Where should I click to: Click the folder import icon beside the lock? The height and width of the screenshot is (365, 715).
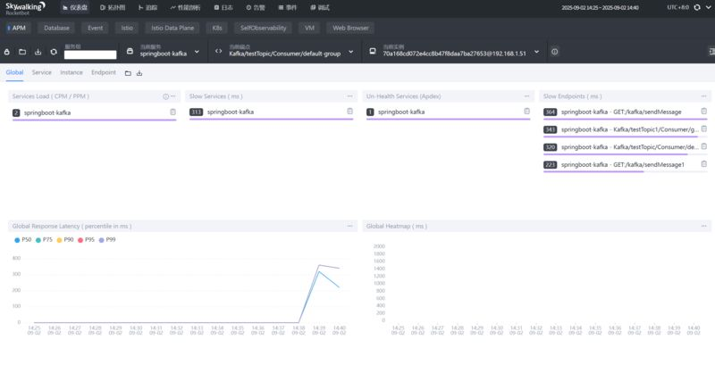(22, 52)
